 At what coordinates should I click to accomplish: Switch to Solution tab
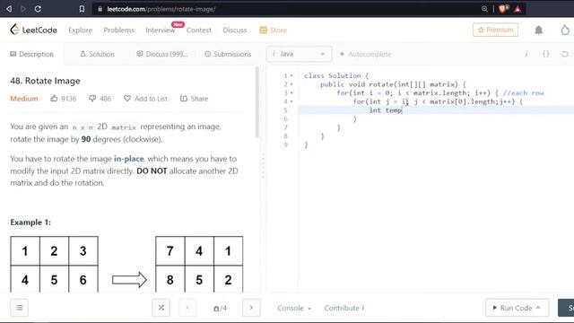(97, 54)
